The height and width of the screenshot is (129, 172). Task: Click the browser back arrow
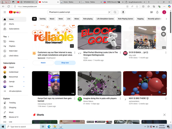[3, 7]
